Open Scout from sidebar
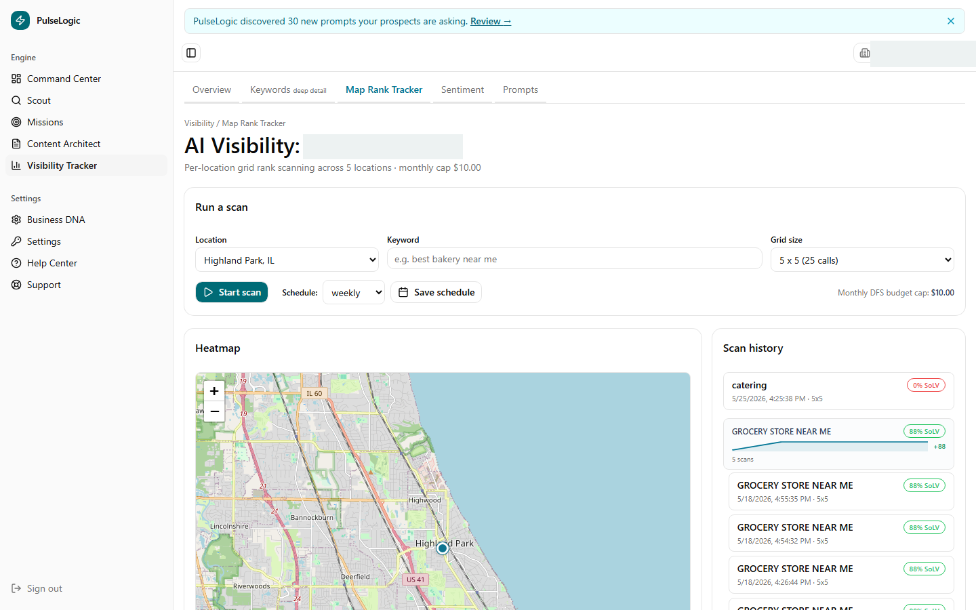This screenshot has width=976, height=610. 86,100
